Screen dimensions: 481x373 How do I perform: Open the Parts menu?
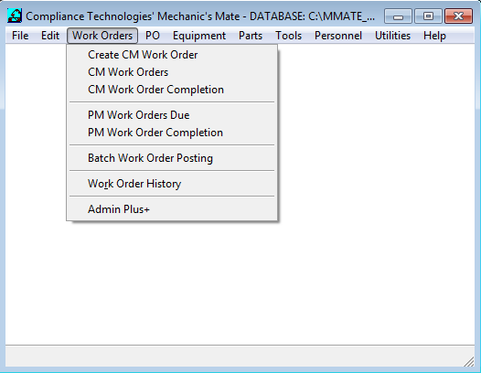click(251, 36)
